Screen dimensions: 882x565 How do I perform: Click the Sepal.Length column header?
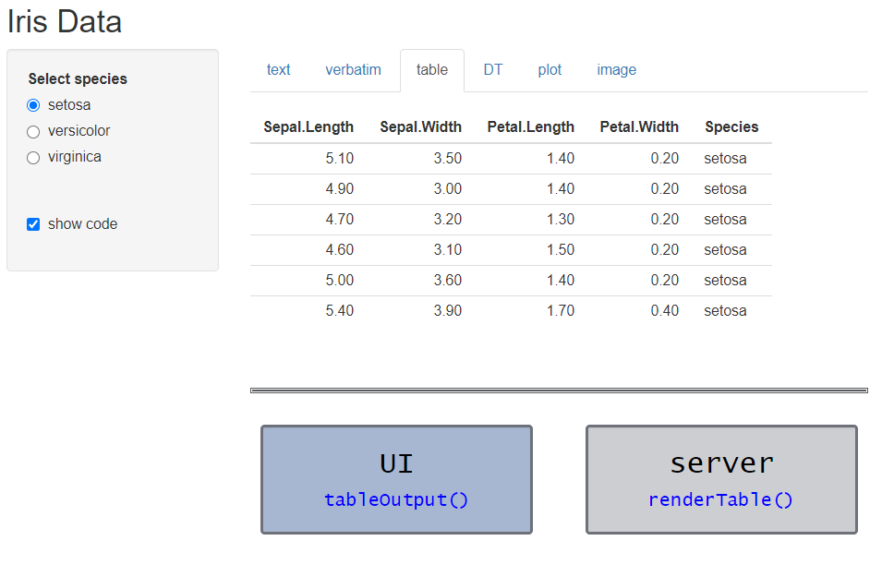(308, 127)
